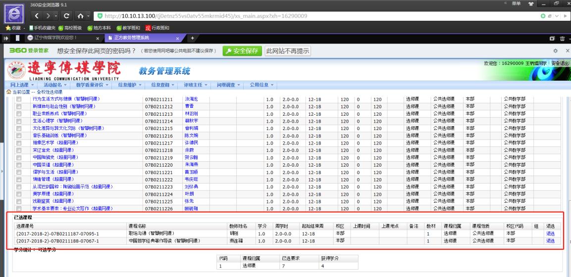The width and height of the screenshot is (571, 277).
Task: Check the box for 音乐基础训练 course
Action: click(x=19, y=136)
